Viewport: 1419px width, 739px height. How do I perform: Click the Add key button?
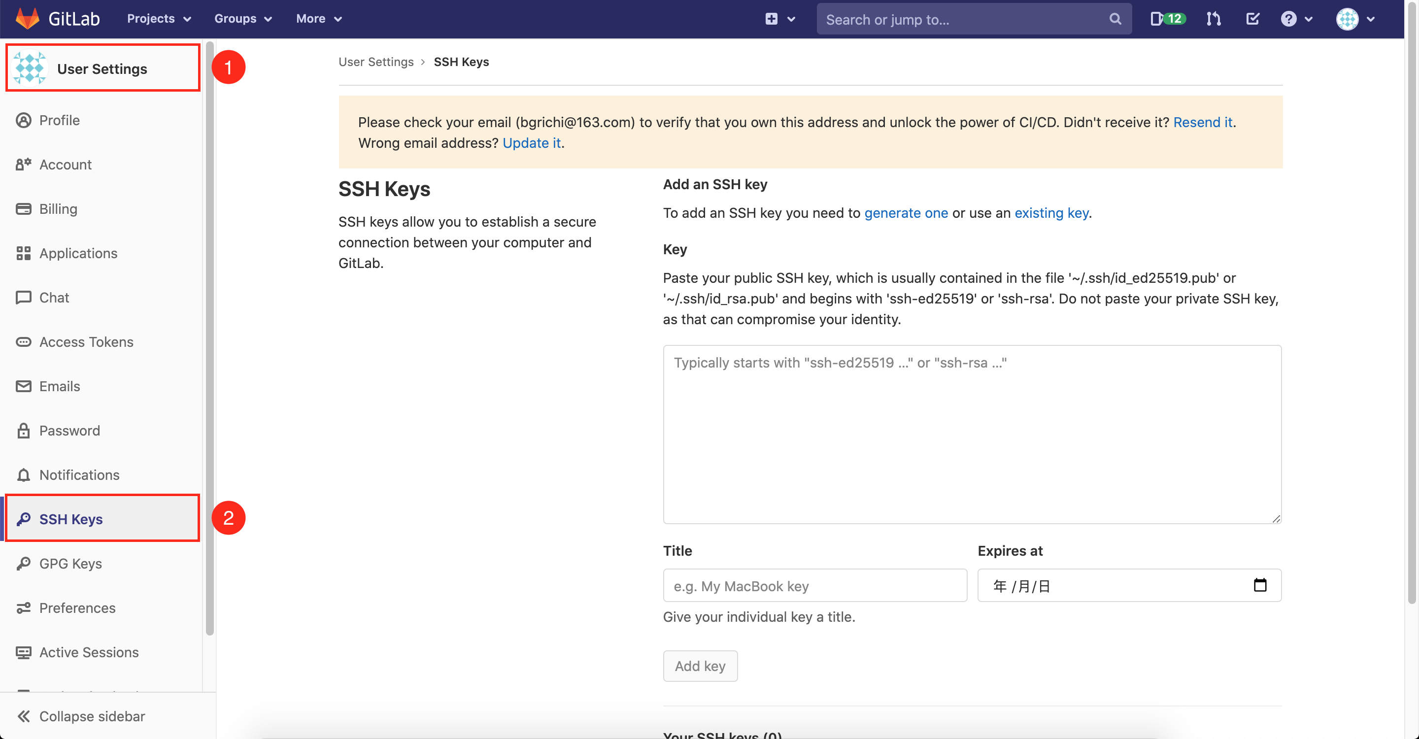coord(700,666)
